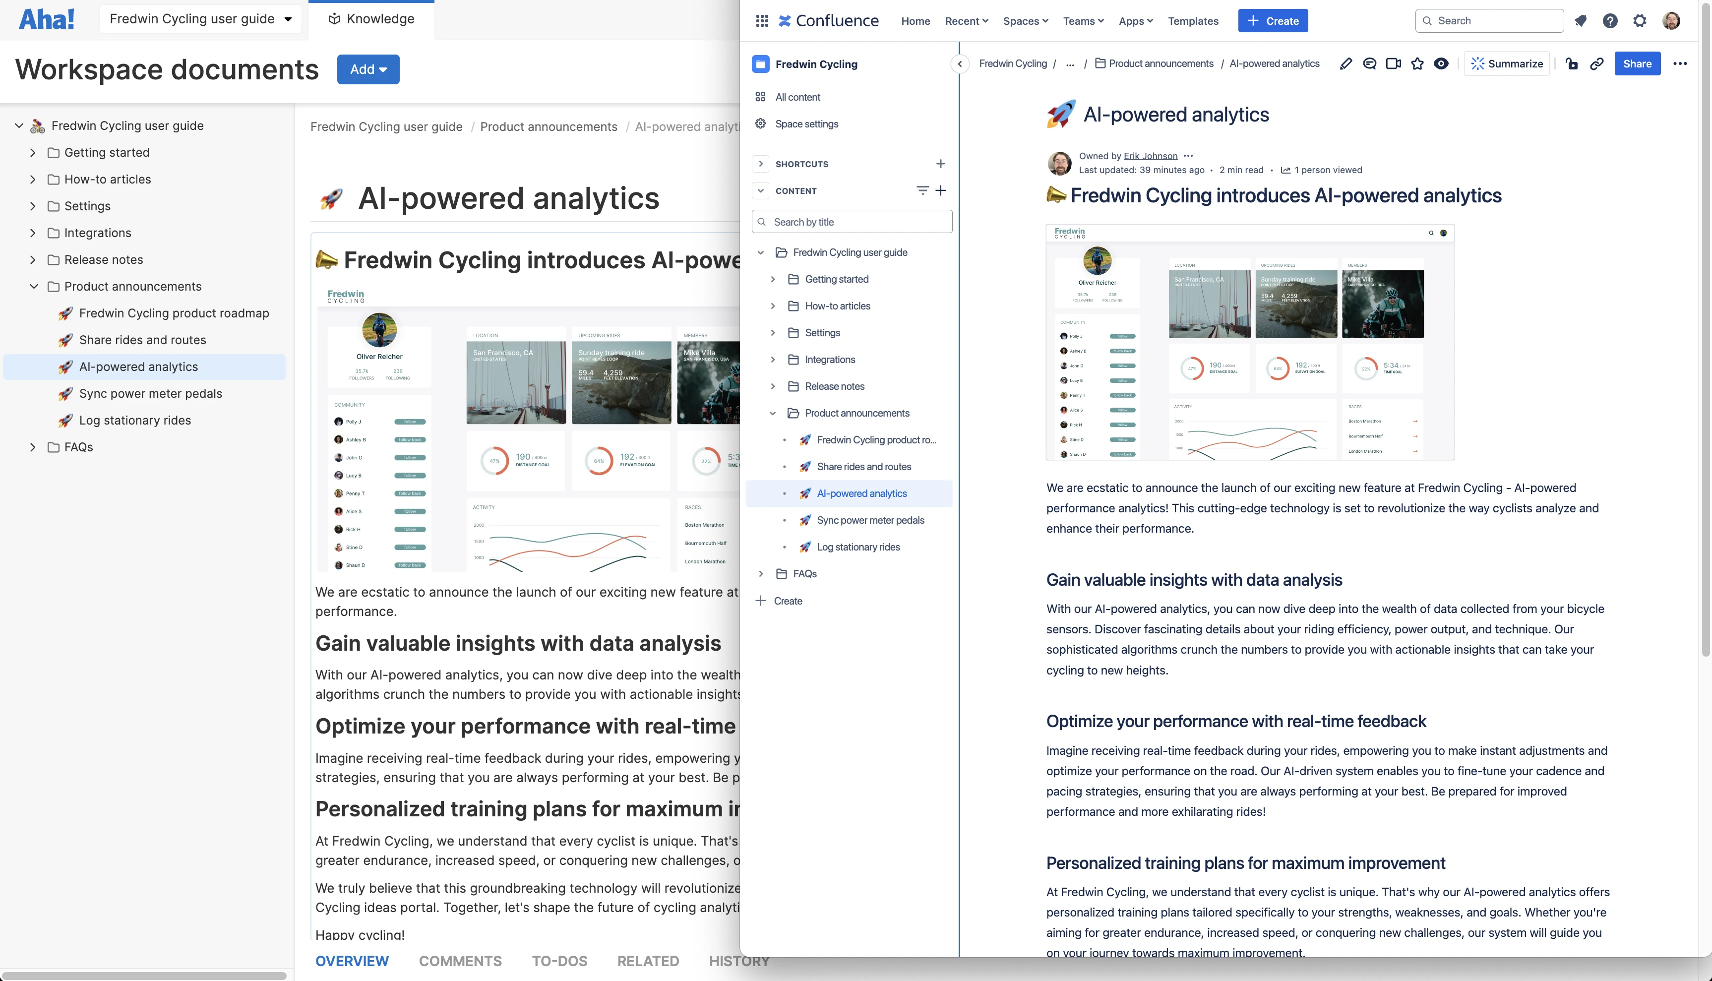Click the Search by title field
Viewport: 1712px width, 981px height.
pos(852,222)
